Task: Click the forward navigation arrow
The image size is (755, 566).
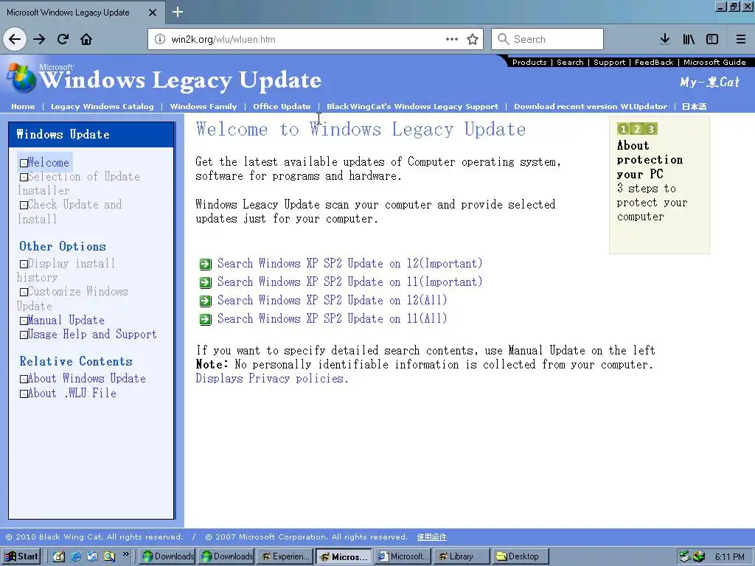Action: point(39,39)
